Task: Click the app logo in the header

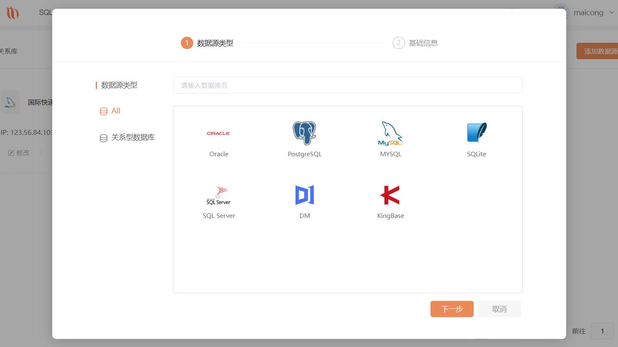Action: 12,13
